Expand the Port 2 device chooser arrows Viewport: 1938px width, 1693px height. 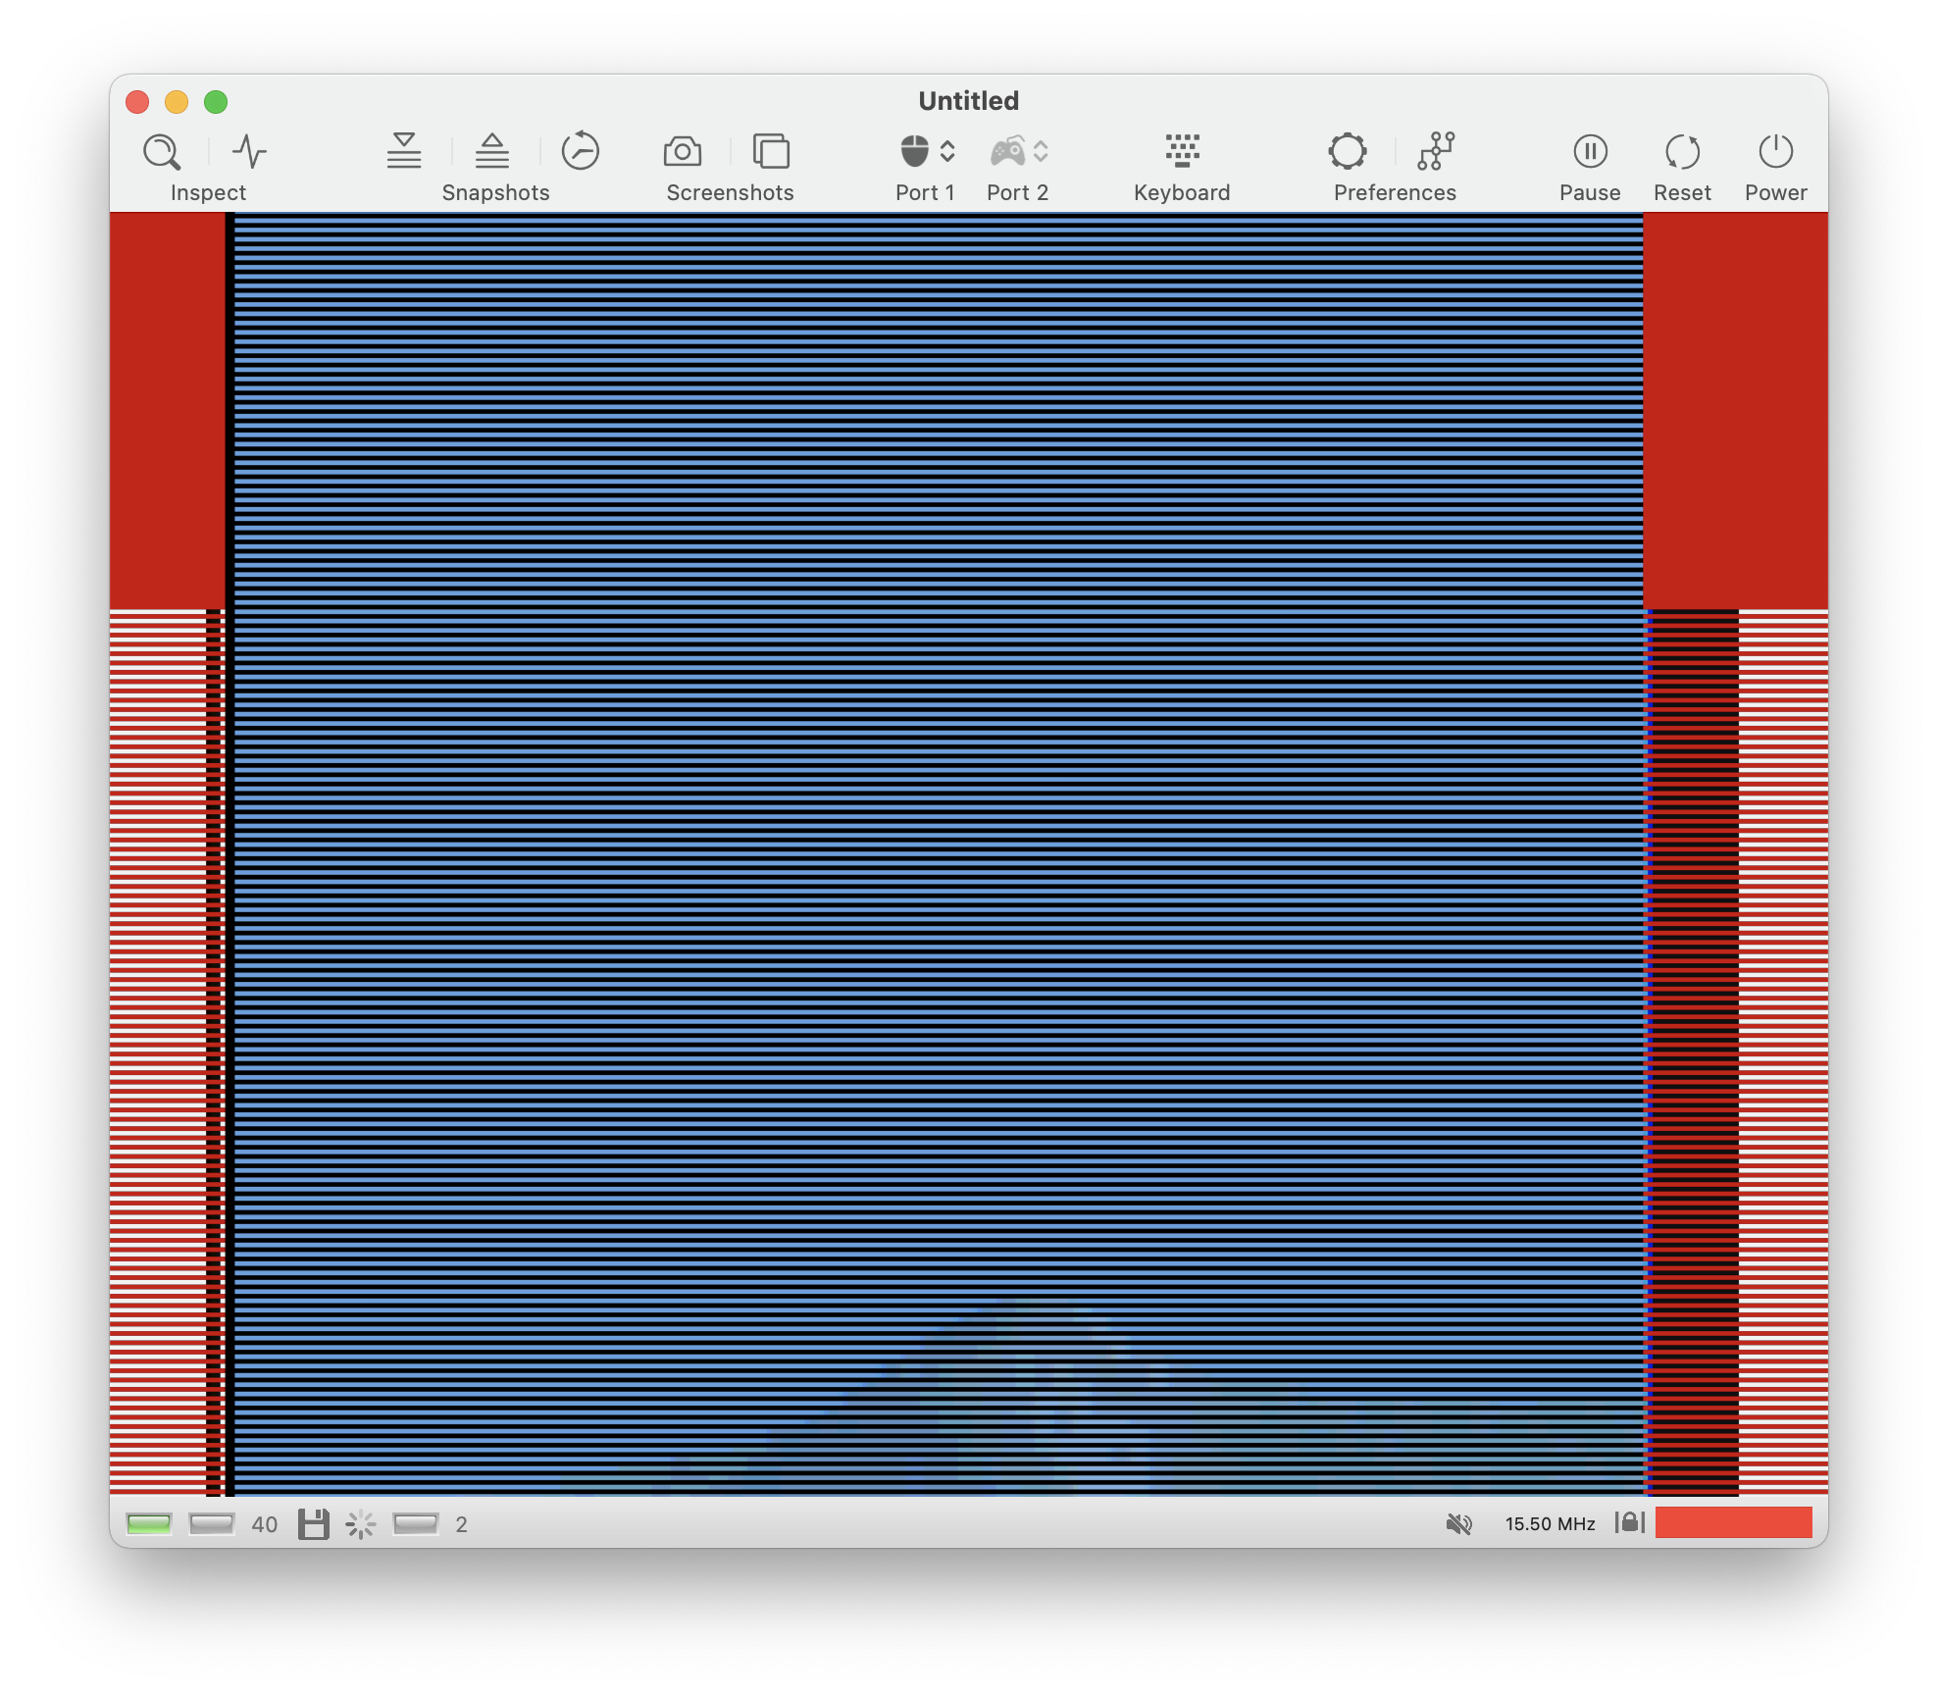click(1041, 151)
